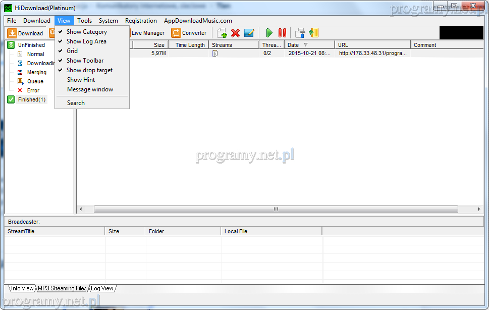
Task: Toggle the Show Log Area option
Action: (86, 41)
